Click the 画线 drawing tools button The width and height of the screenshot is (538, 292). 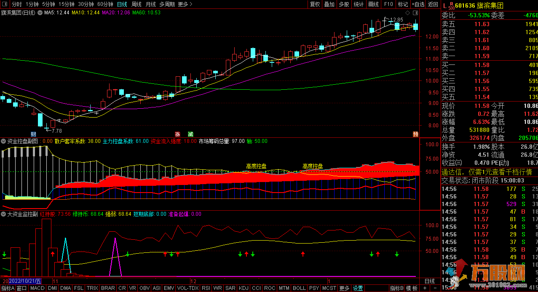pyautogui.click(x=373, y=4)
